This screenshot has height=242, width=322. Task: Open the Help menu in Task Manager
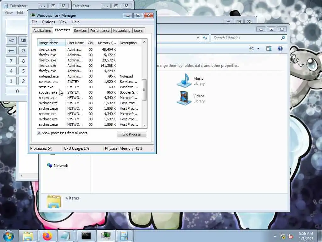75,22
